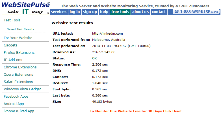
Task: Open the services menu
Action: click(58, 12)
